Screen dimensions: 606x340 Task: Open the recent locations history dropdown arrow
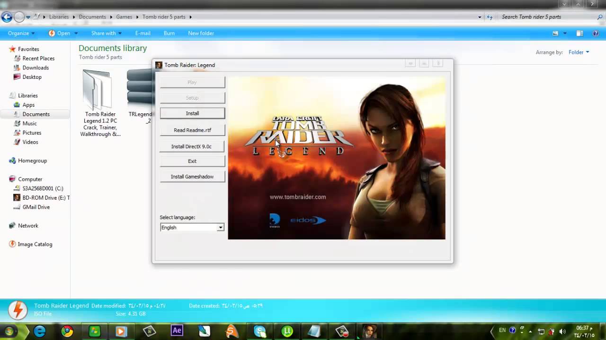[x=28, y=17]
